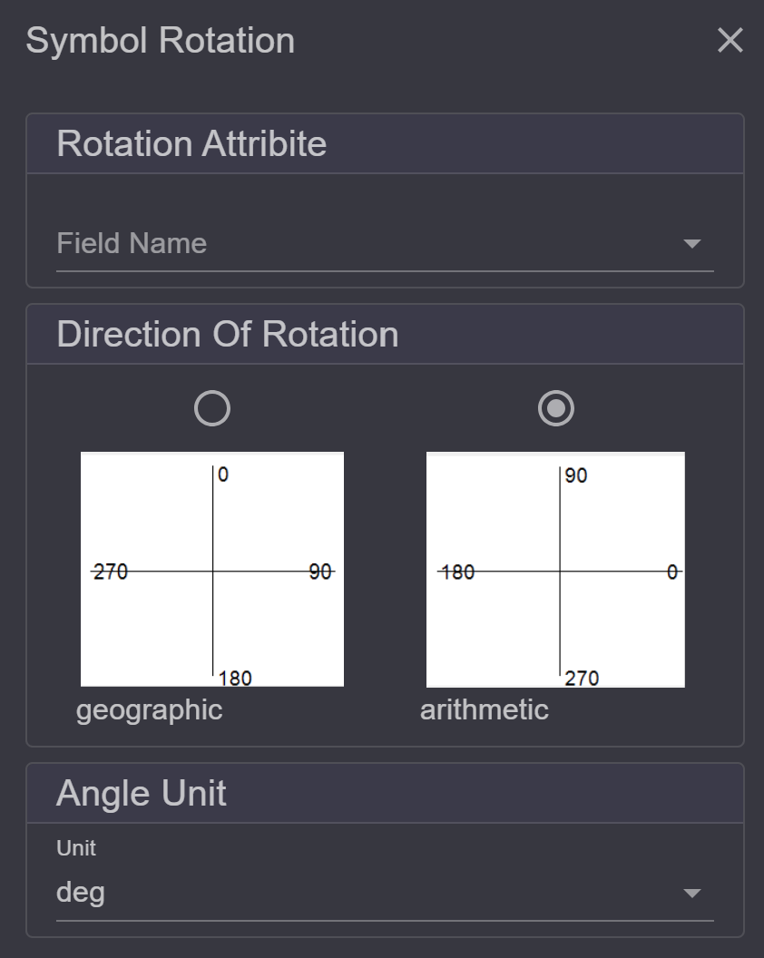764x958 pixels.
Task: Click the Unit dropdown arrow icon
Action: coord(692,894)
